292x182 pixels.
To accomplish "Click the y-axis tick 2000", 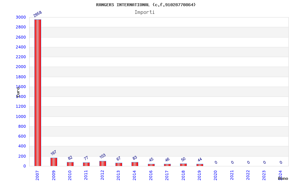I will pyautogui.click(x=21, y=67).
